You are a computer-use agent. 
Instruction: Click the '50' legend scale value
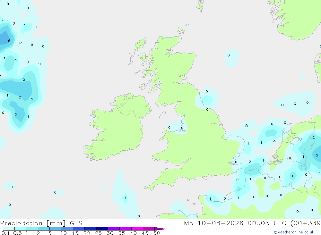(157, 233)
